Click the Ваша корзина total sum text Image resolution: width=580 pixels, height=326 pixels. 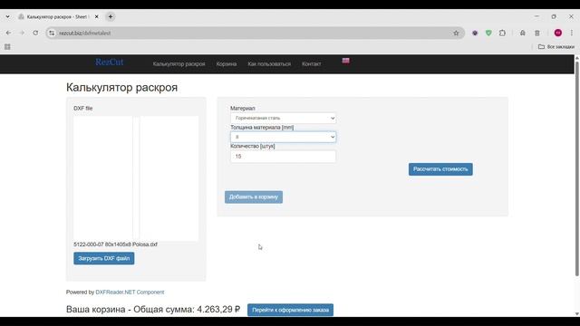tap(153, 310)
